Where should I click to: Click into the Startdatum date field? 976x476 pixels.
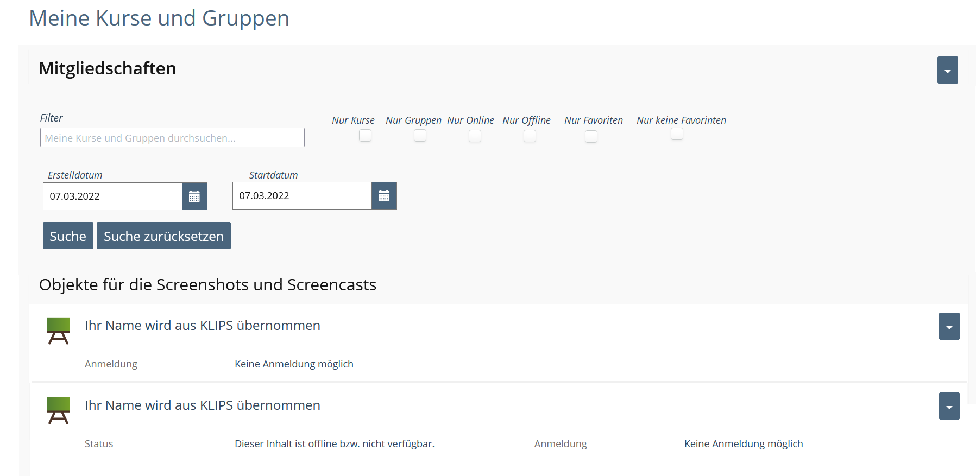tap(302, 196)
